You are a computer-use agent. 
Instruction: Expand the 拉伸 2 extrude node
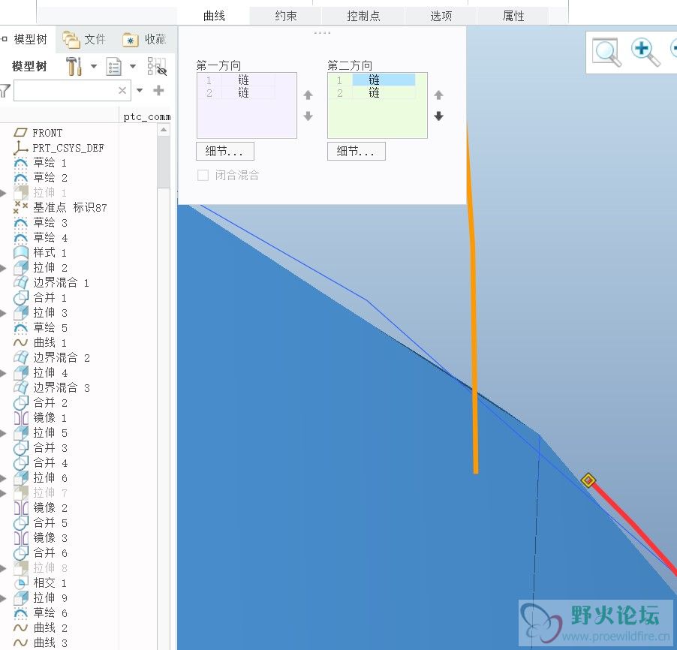pos(3,268)
